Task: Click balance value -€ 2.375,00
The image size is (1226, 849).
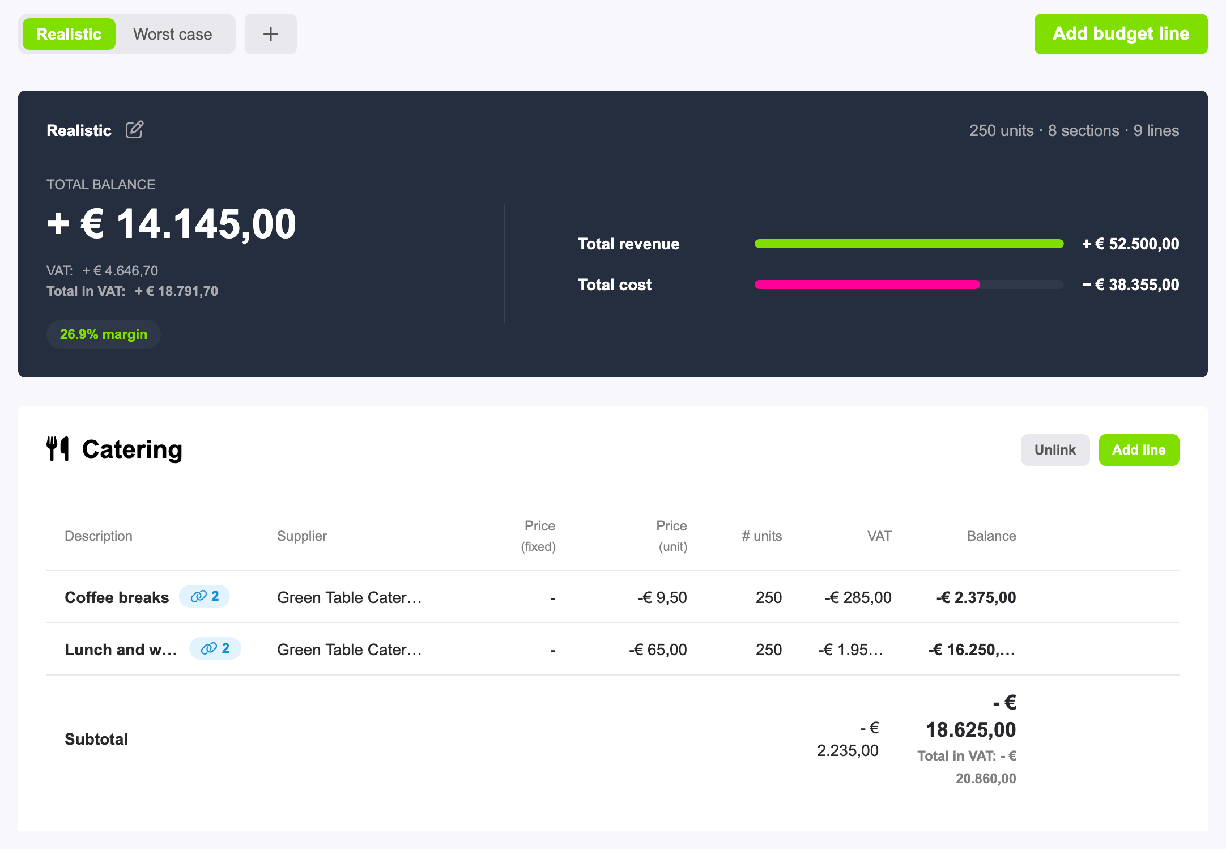Action: click(x=976, y=597)
